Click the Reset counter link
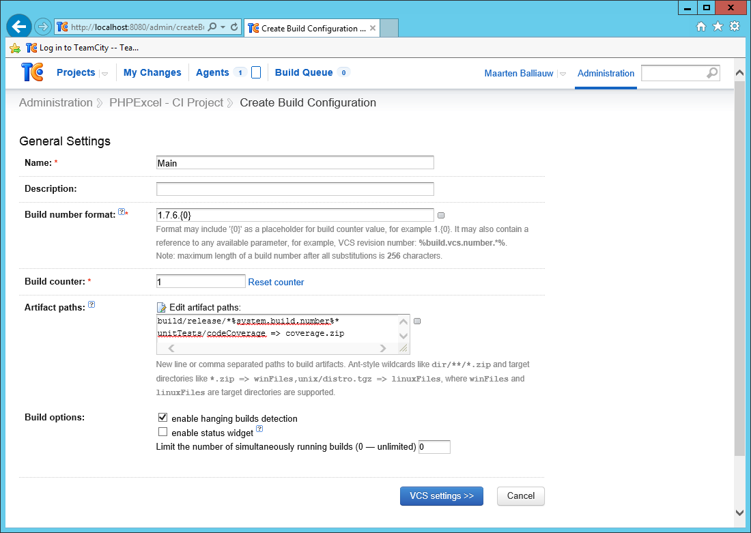This screenshot has width=751, height=533. [x=276, y=282]
